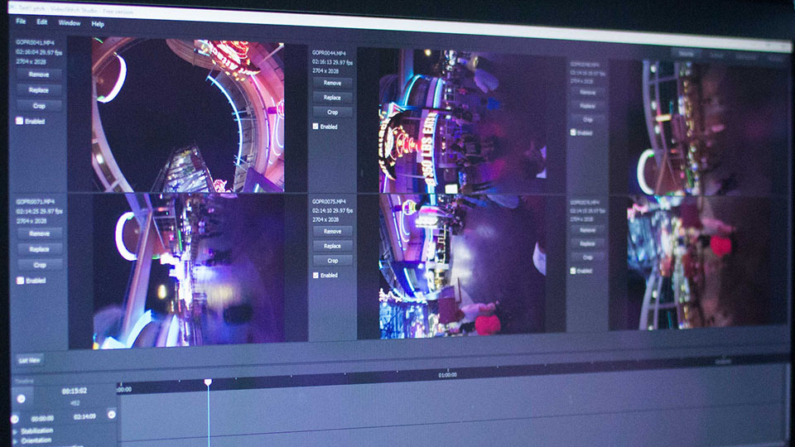
Task: Click Remove for GOPR0041.MP4
Action: pyautogui.click(x=39, y=74)
